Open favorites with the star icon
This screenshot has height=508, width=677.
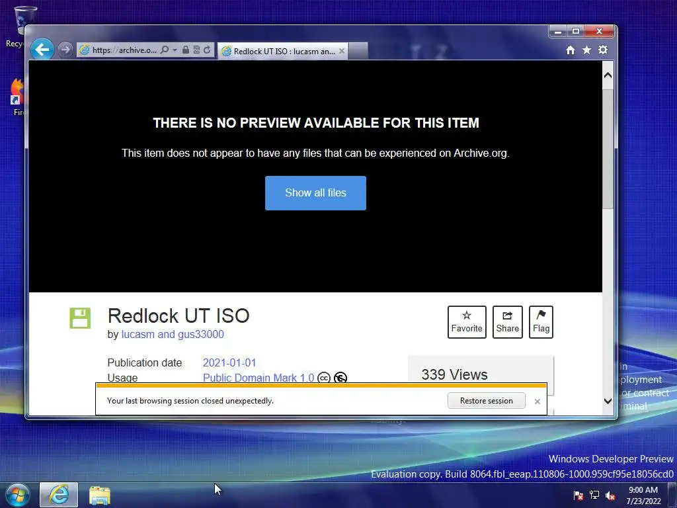(587, 50)
